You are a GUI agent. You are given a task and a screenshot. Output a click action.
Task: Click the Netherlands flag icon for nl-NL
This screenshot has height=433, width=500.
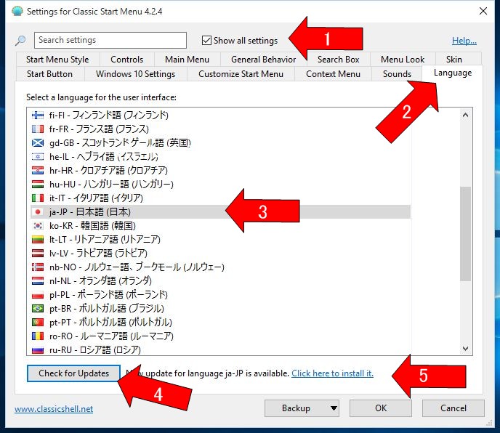(38, 280)
